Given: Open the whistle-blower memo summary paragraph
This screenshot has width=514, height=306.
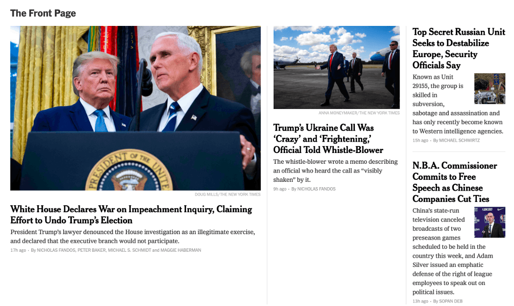Looking at the screenshot, I should coord(335,171).
